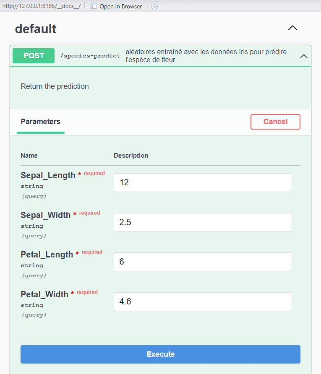This screenshot has width=321, height=374.
Task: Collapse the default section chevron
Action: pyautogui.click(x=292, y=28)
